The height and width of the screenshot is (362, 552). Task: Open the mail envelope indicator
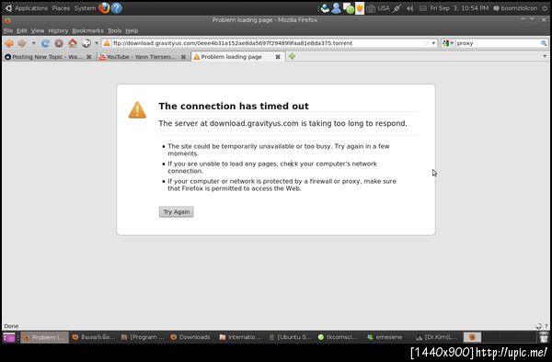pos(423,8)
